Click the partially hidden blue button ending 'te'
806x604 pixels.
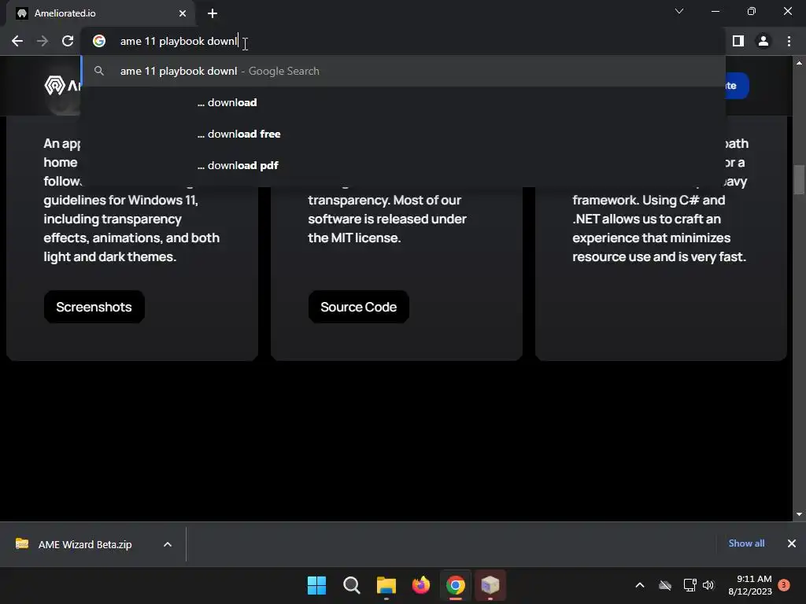click(x=737, y=85)
